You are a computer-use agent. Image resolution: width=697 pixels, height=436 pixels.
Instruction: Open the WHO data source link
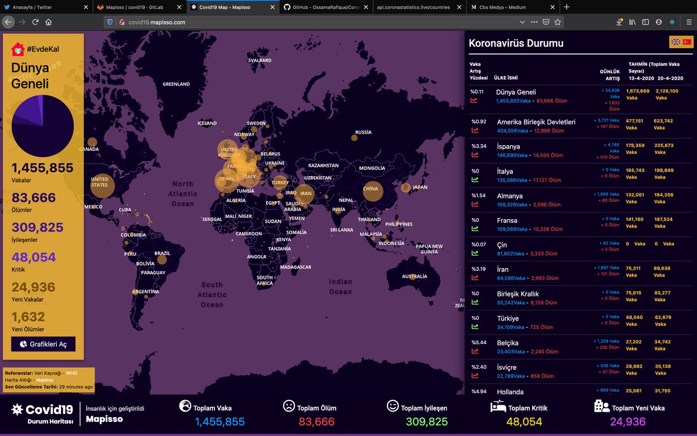(71, 373)
